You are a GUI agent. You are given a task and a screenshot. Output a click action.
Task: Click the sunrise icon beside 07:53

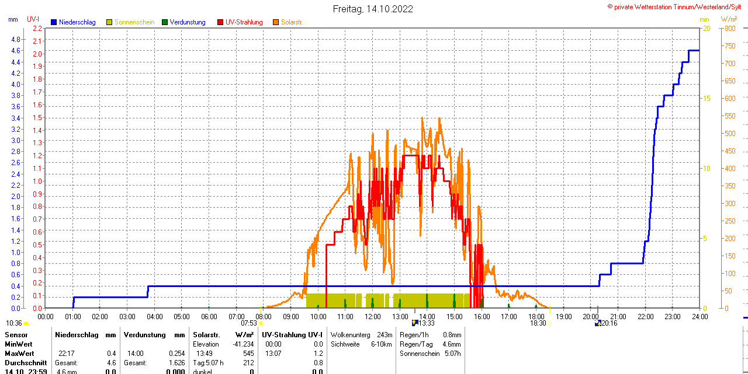261,323
